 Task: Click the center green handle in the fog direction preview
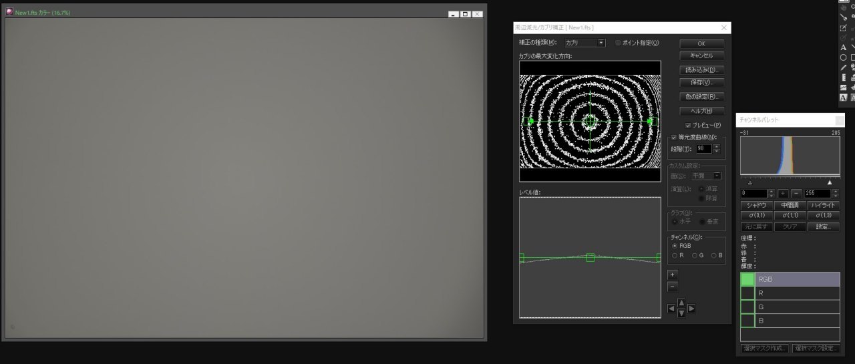pos(590,121)
